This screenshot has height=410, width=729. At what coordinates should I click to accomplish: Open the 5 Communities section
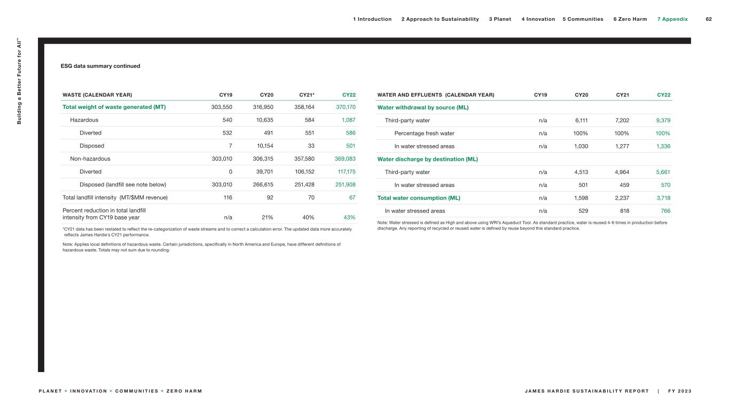click(583, 19)
